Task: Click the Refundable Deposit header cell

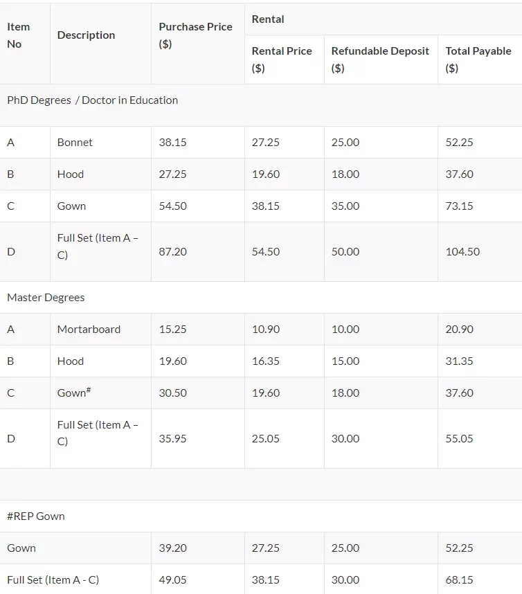Action: point(381,60)
